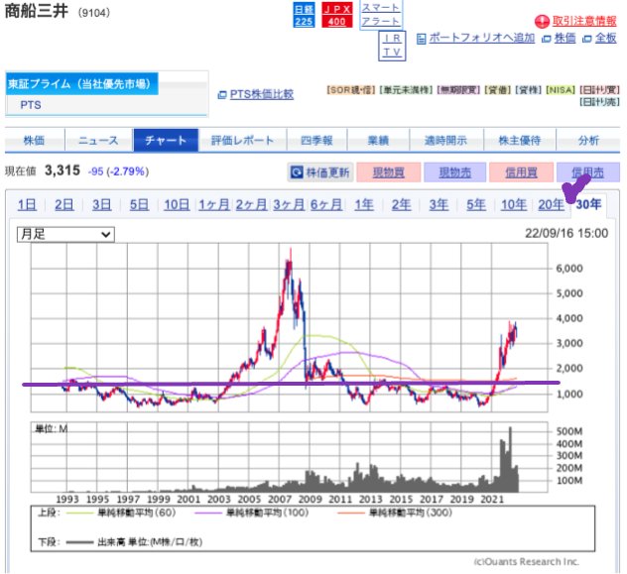
Task: Open the 適時開示 tab
Action: pyautogui.click(x=445, y=140)
